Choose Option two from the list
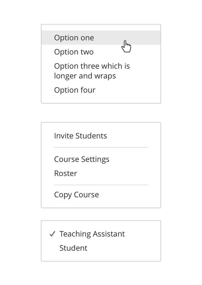 point(74,52)
